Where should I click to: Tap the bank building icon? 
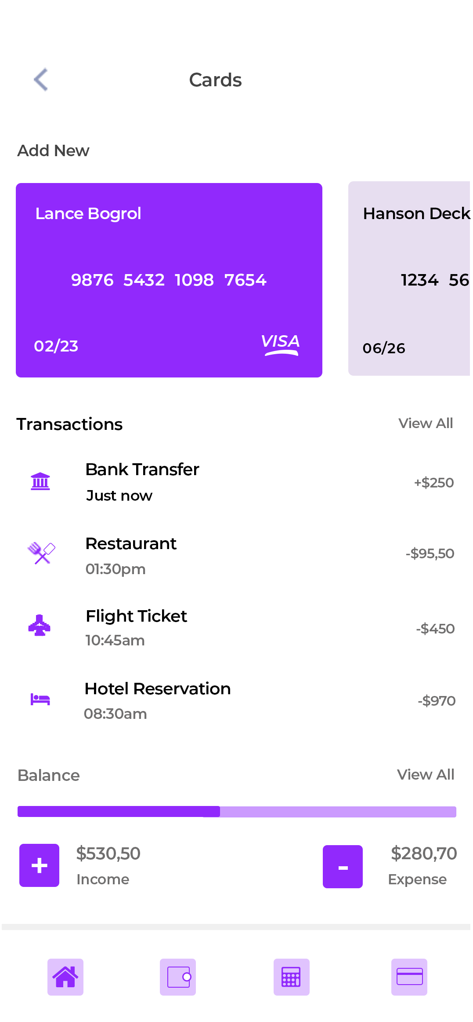click(x=40, y=481)
